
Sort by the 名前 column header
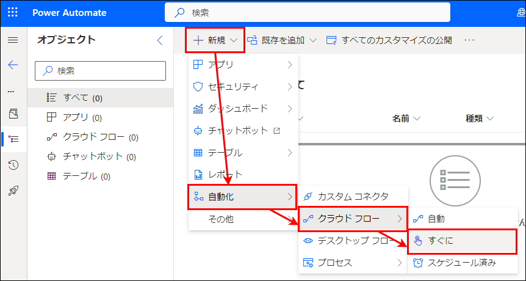point(406,118)
